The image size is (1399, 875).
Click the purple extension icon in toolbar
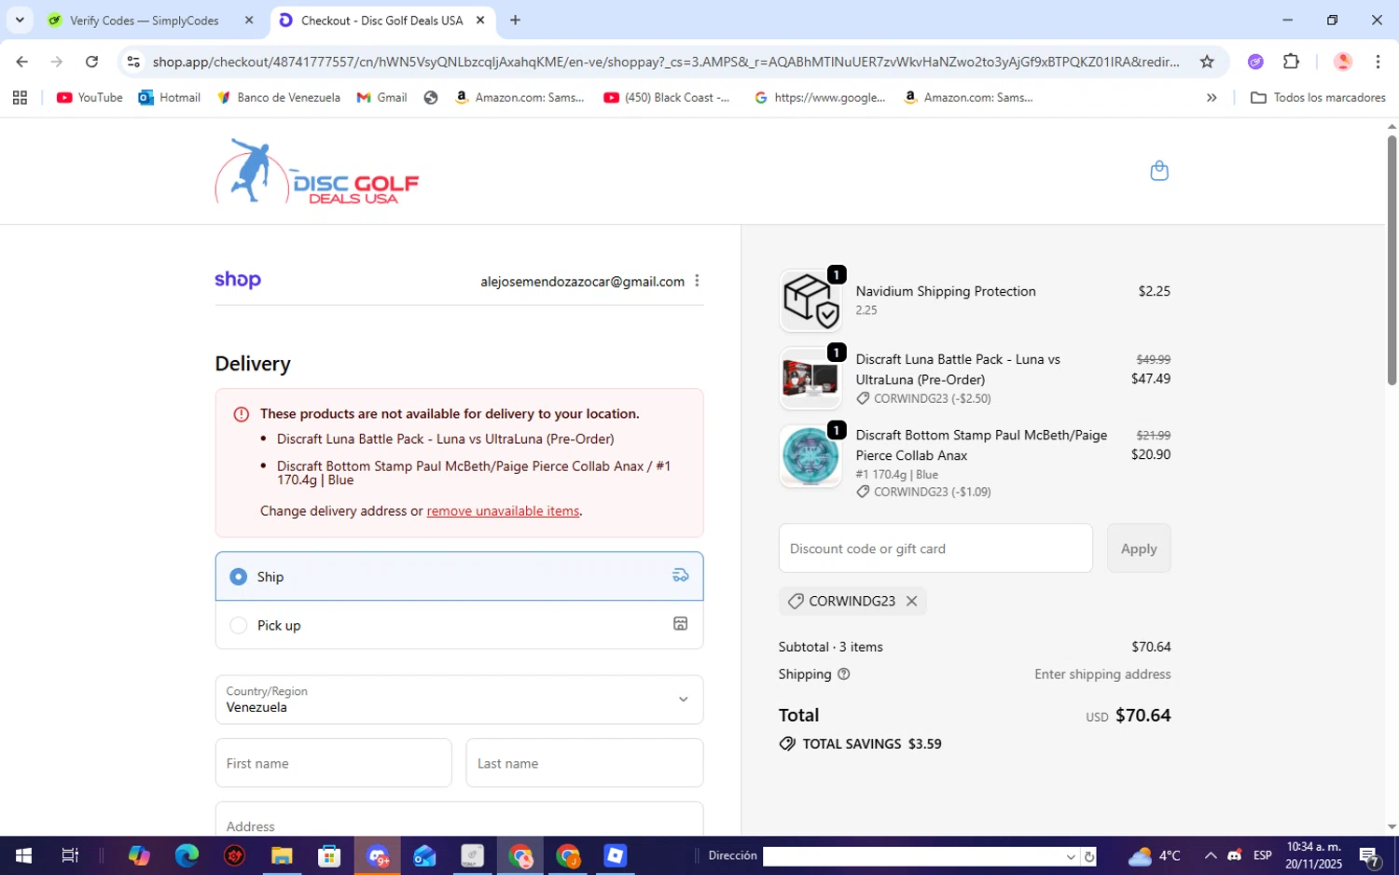1256,62
